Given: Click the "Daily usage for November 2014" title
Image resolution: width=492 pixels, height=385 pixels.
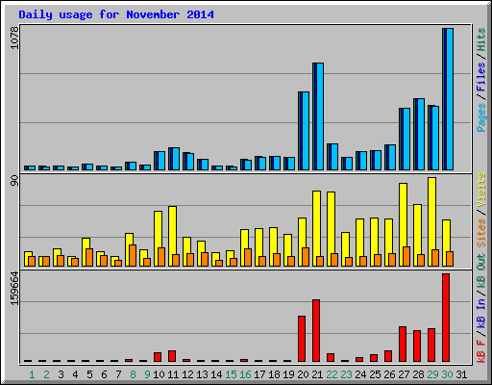Looking at the screenshot, I should (x=116, y=14).
